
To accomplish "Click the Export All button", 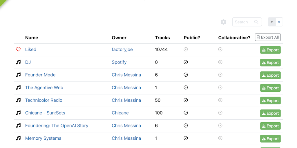I will pyautogui.click(x=268, y=37).
